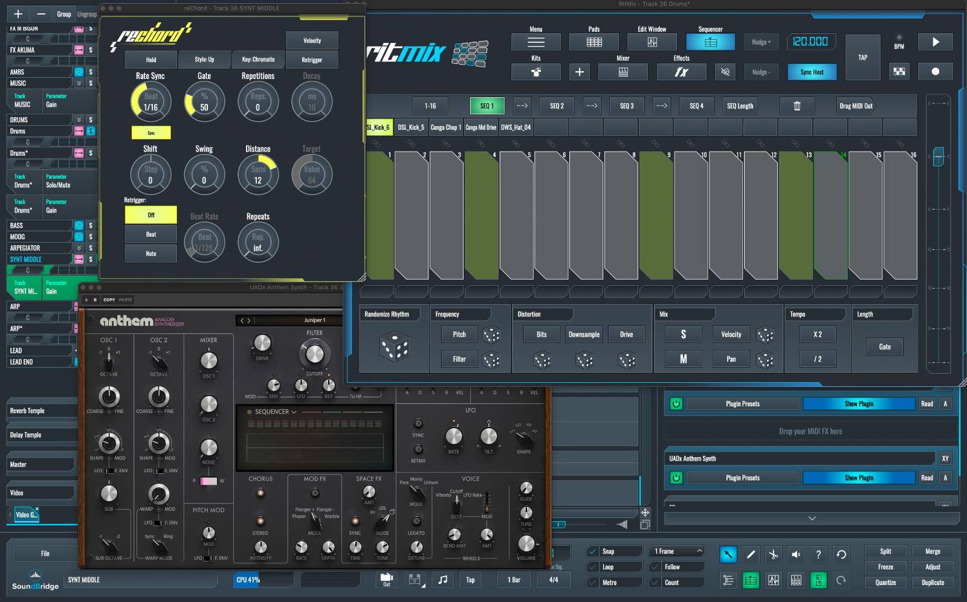Click the music note icon in the transport bar
This screenshot has width=967, height=602.
442,580
